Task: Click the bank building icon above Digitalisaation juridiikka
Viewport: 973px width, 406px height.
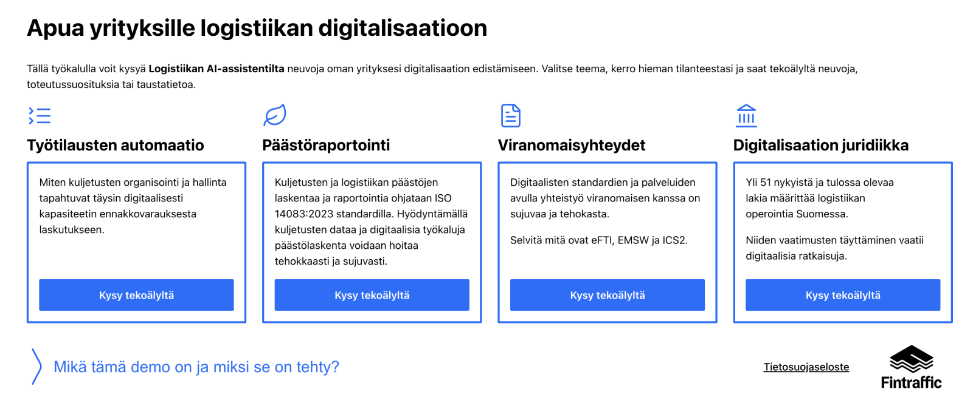Action: click(x=746, y=115)
